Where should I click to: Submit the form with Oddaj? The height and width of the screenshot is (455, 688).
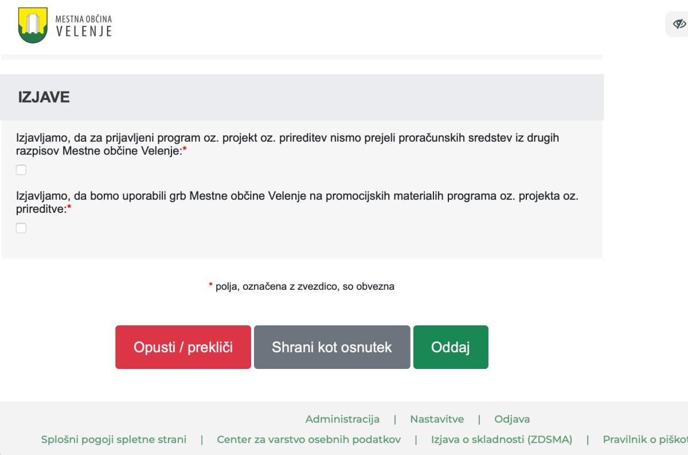coord(451,347)
